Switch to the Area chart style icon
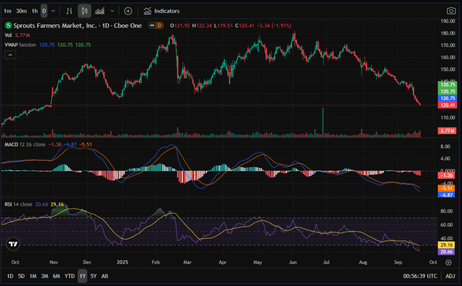 (x=100, y=11)
